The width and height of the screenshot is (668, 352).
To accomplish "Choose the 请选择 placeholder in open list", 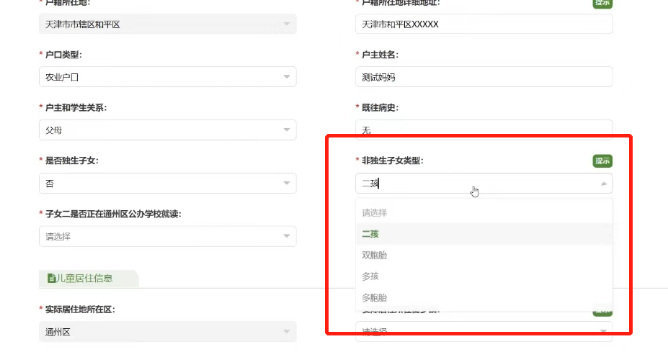I will pyautogui.click(x=374, y=213).
